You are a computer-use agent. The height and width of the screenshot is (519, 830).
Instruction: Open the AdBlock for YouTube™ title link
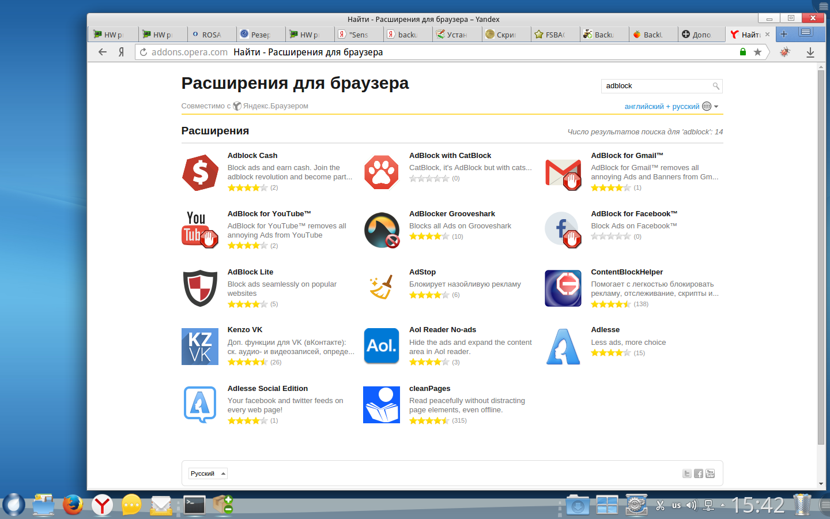click(x=269, y=214)
